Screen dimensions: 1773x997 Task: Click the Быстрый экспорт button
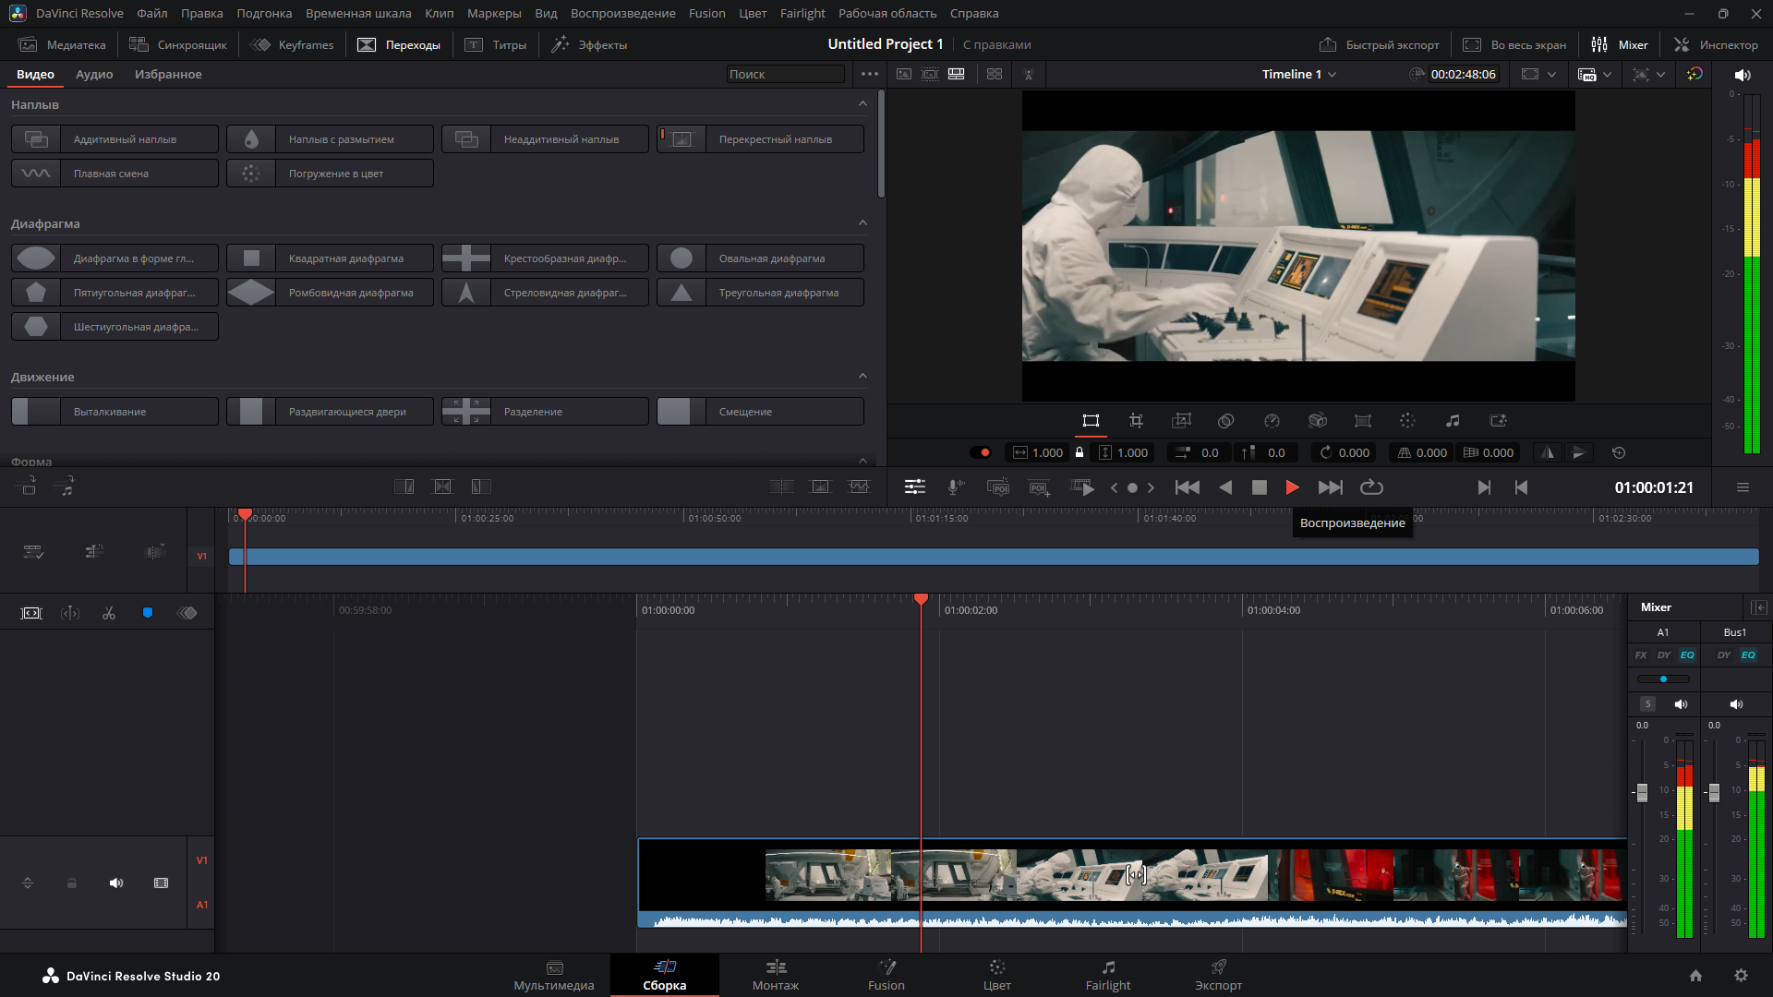click(1380, 44)
